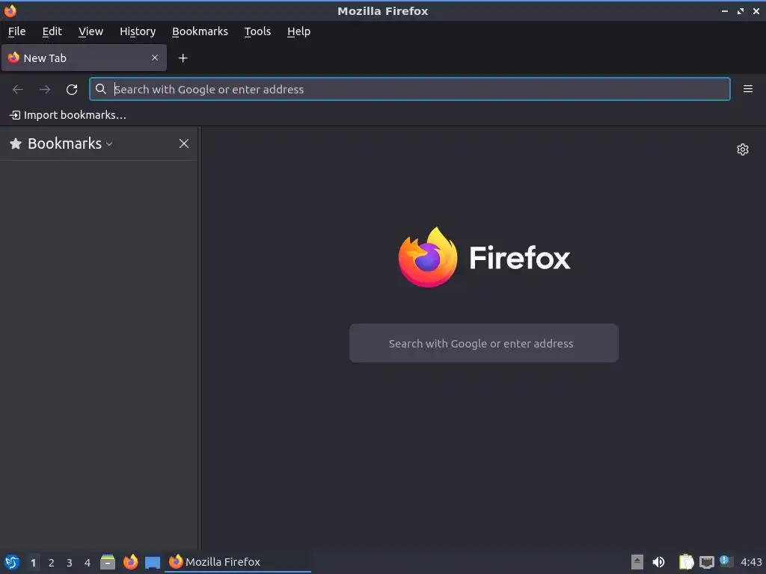Image resolution: width=766 pixels, height=574 pixels.
Task: Open the system start menu icon in the taskbar
Action: (12, 562)
